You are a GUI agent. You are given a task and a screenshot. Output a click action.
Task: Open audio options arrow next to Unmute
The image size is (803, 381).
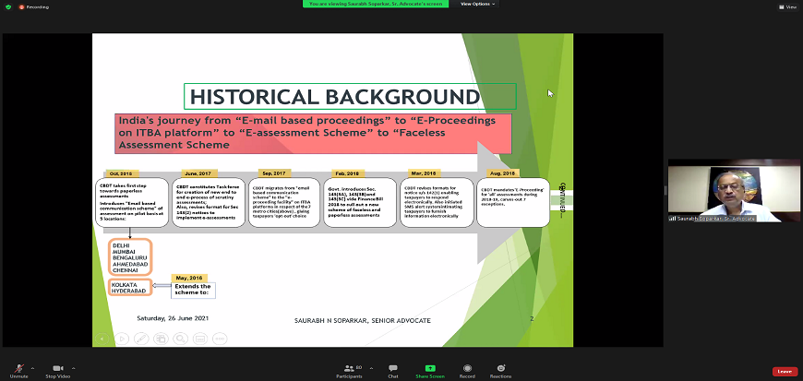click(x=33, y=366)
